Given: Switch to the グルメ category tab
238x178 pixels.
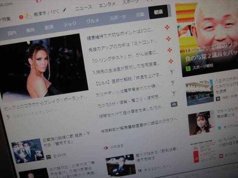Looking at the screenshot, I should (x=93, y=22).
